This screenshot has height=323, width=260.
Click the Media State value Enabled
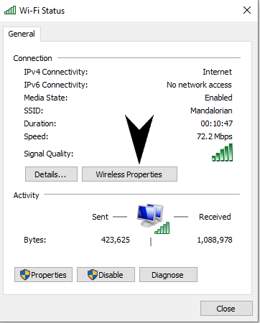point(218,98)
